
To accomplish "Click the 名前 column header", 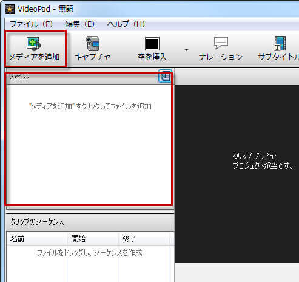I will pyautogui.click(x=37, y=238).
